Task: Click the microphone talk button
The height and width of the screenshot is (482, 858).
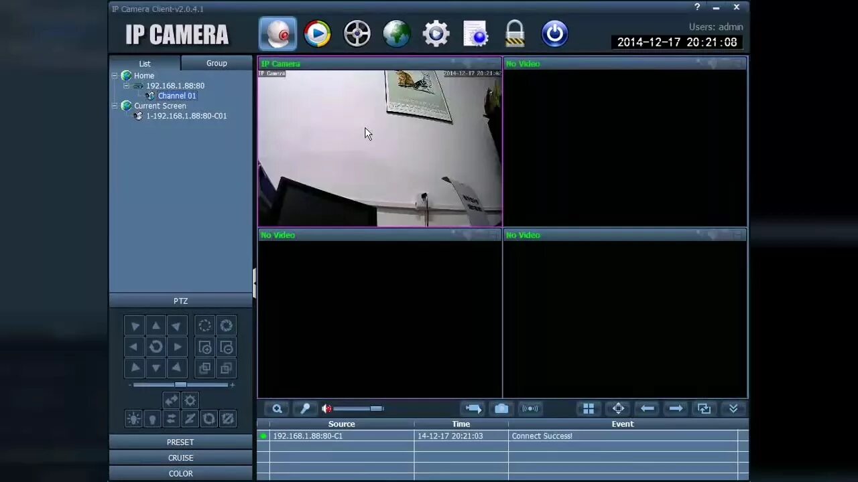Action: click(x=305, y=408)
